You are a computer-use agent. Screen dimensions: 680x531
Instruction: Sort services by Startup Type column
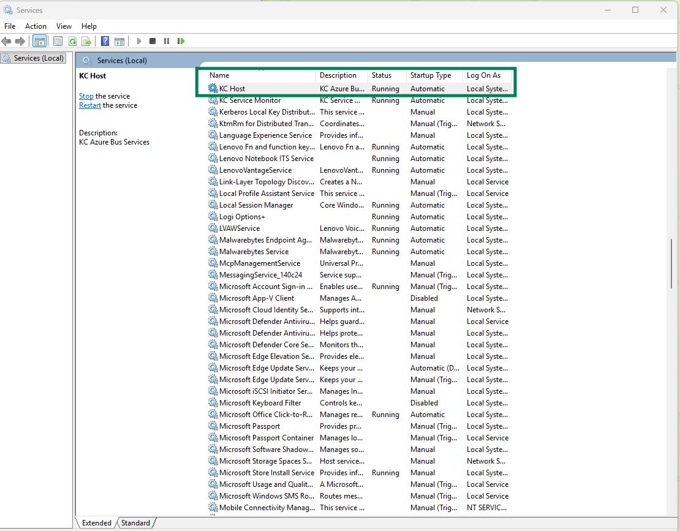pos(431,75)
